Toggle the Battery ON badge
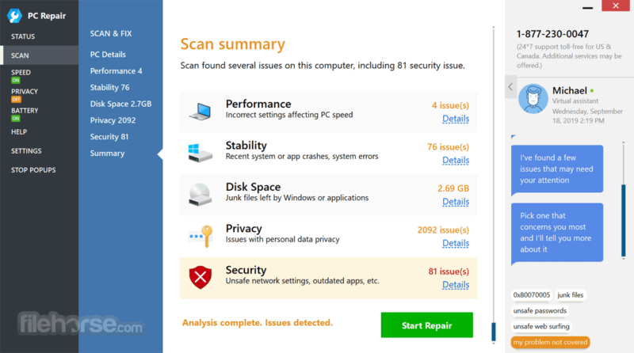The width and height of the screenshot is (634, 353). point(15,119)
